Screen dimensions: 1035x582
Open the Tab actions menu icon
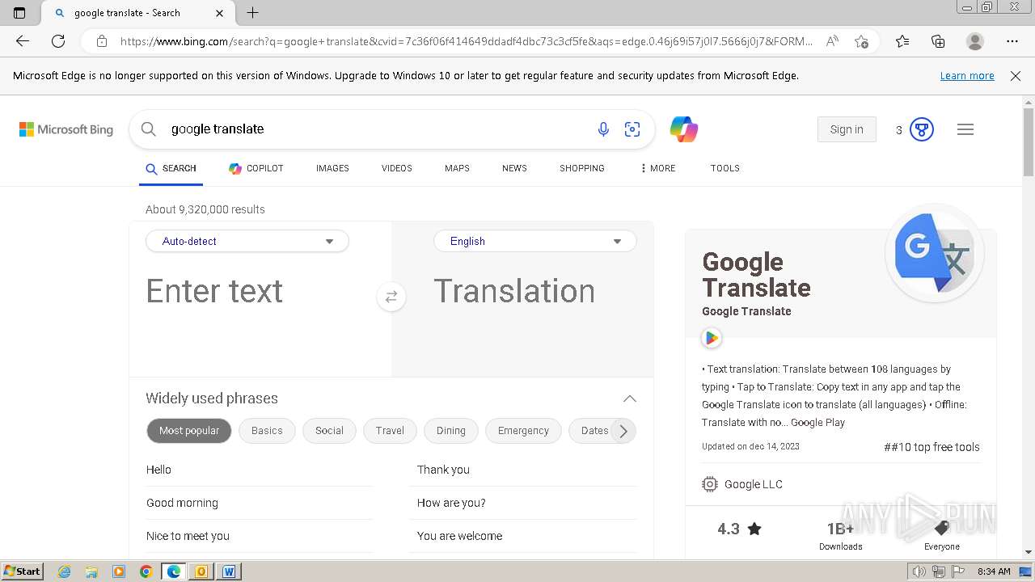click(x=19, y=13)
